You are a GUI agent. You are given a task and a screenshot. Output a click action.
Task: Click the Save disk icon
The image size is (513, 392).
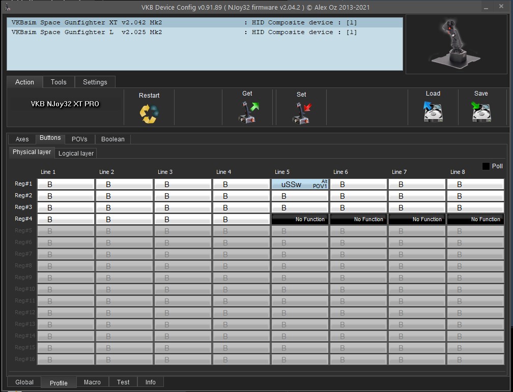coord(481,111)
